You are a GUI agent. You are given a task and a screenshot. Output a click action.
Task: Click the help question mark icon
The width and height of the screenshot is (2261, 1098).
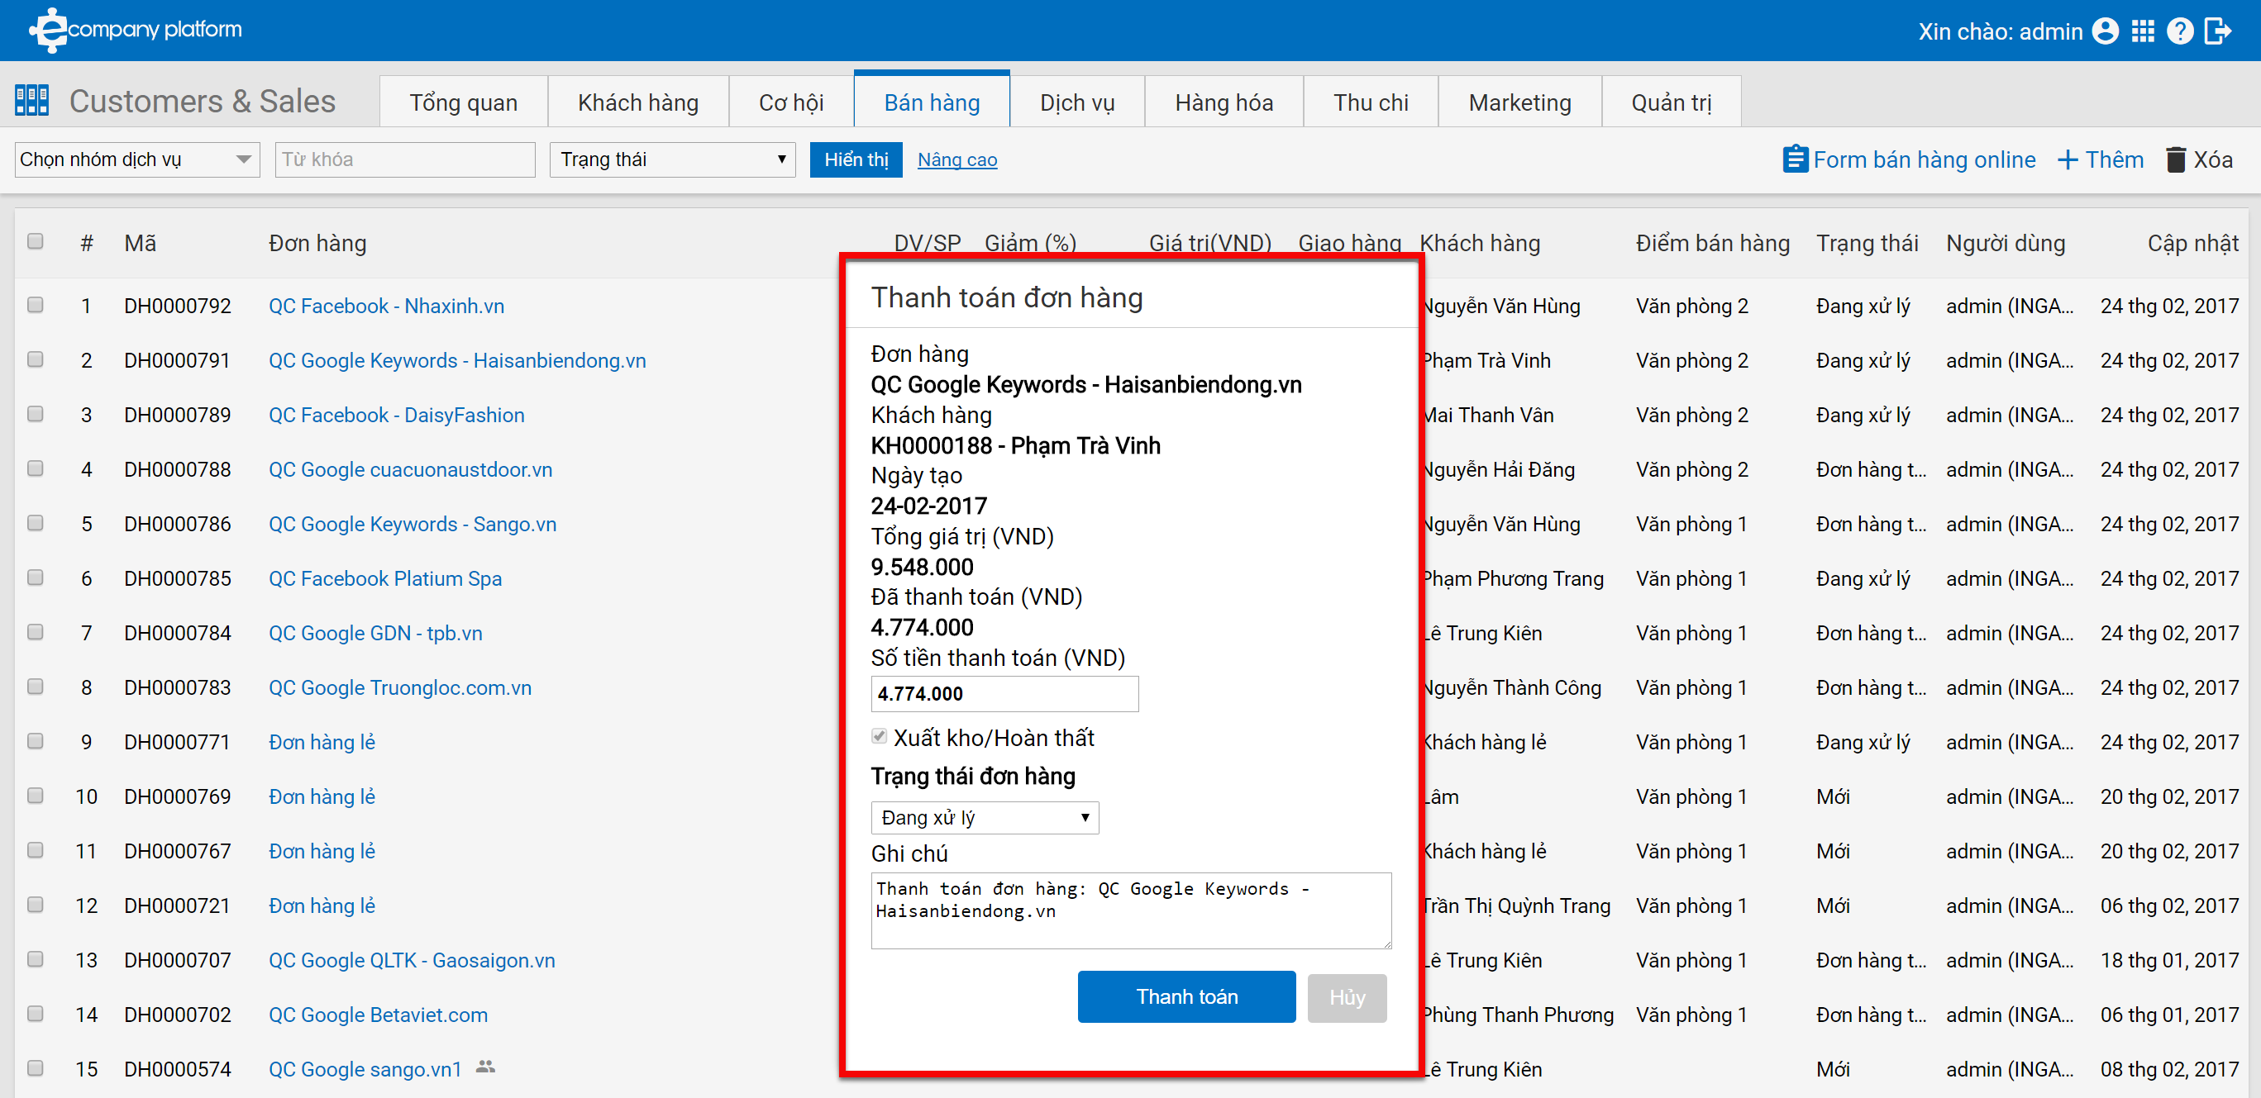2179,31
